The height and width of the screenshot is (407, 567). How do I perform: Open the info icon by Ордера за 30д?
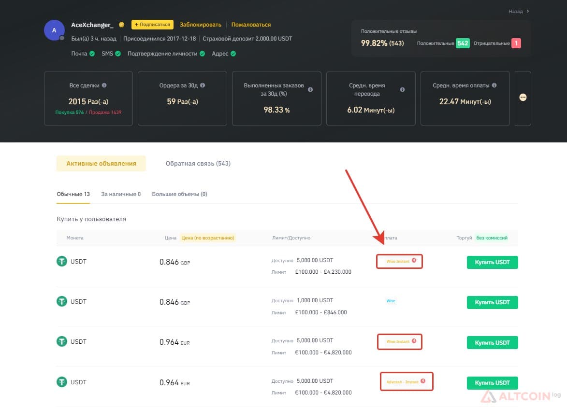pos(203,85)
